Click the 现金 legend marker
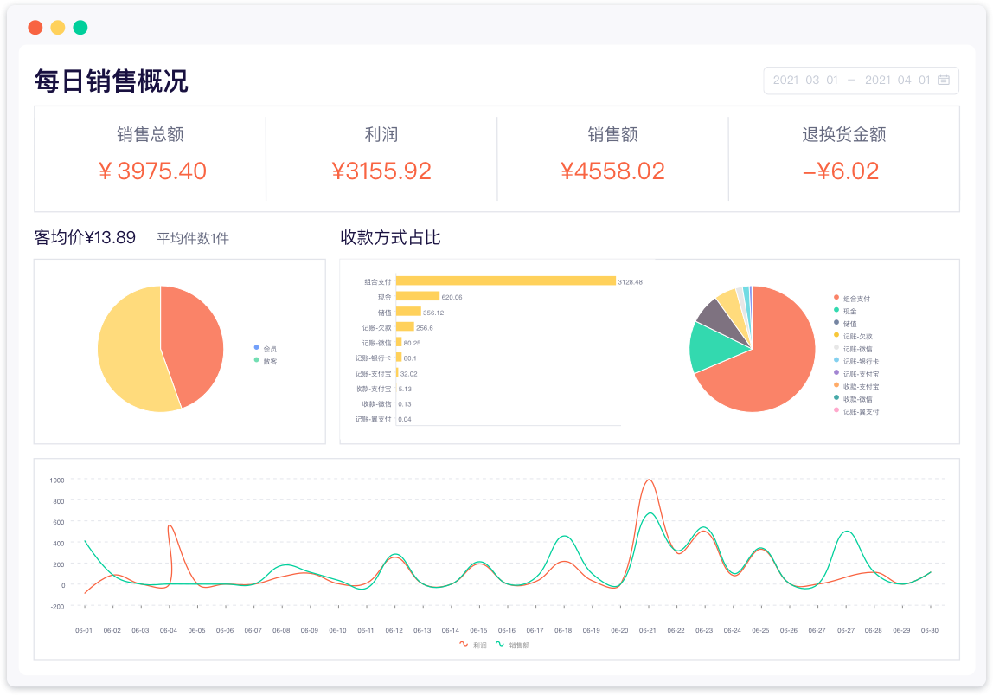The height and width of the screenshot is (696, 993). 836,310
